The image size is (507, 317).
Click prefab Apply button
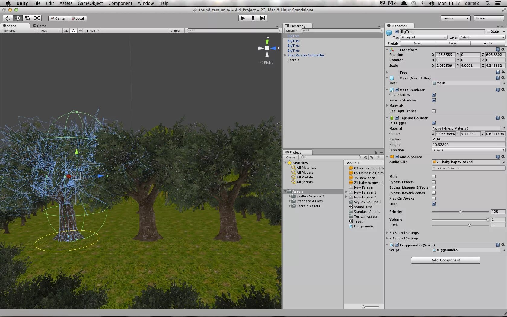coord(488,43)
